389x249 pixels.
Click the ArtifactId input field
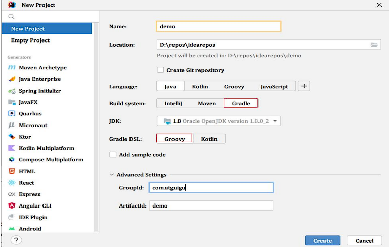211,206
